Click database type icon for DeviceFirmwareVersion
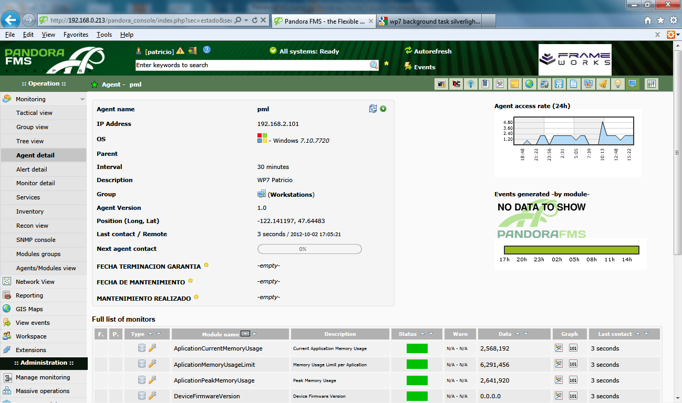Viewport: 682px width, 403px height. [x=141, y=396]
